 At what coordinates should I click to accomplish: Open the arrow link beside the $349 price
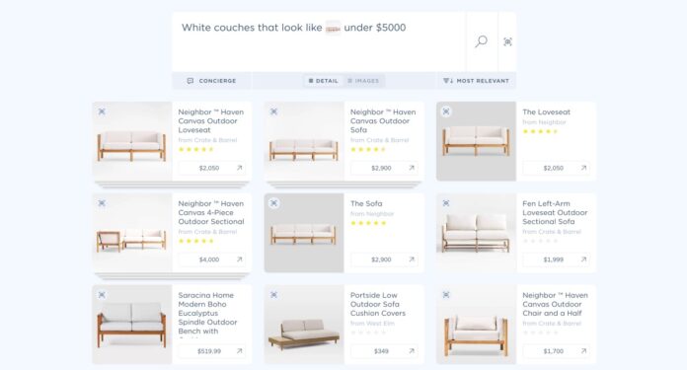(x=412, y=350)
